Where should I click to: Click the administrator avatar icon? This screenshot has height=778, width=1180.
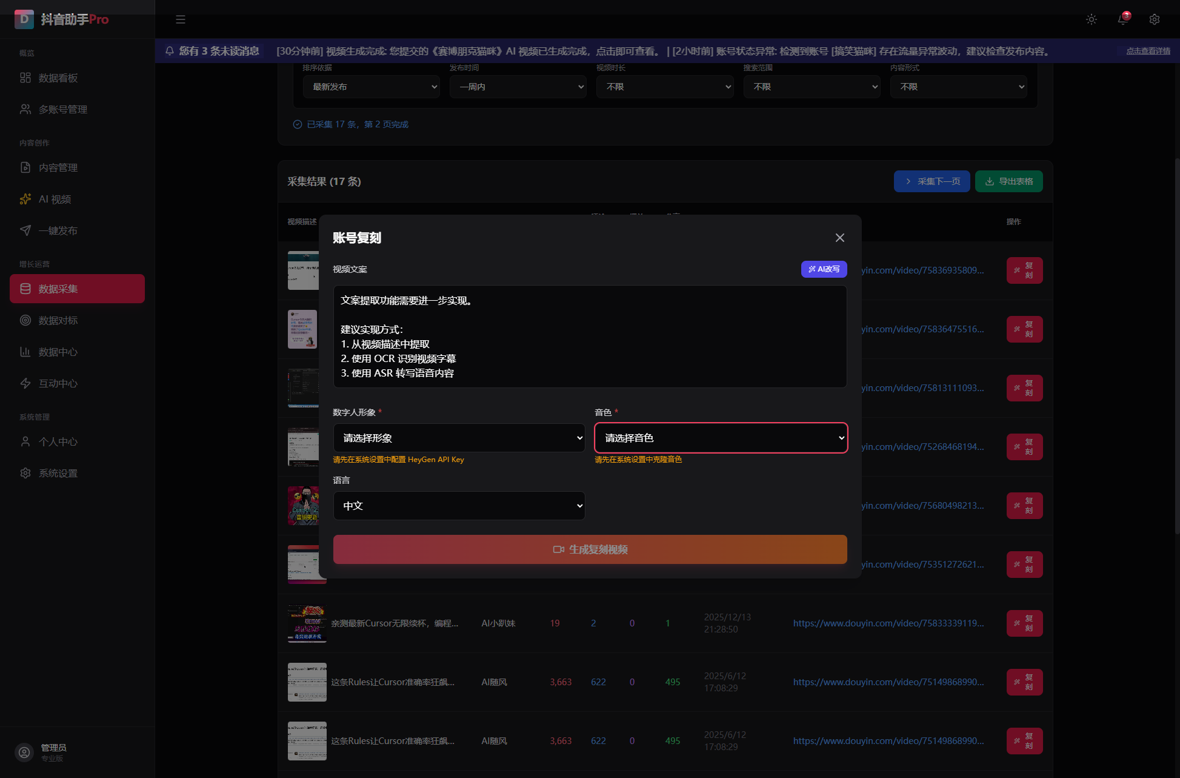coord(24,752)
